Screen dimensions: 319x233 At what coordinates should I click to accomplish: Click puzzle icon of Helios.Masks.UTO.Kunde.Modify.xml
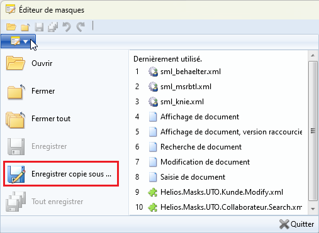[x=153, y=192]
